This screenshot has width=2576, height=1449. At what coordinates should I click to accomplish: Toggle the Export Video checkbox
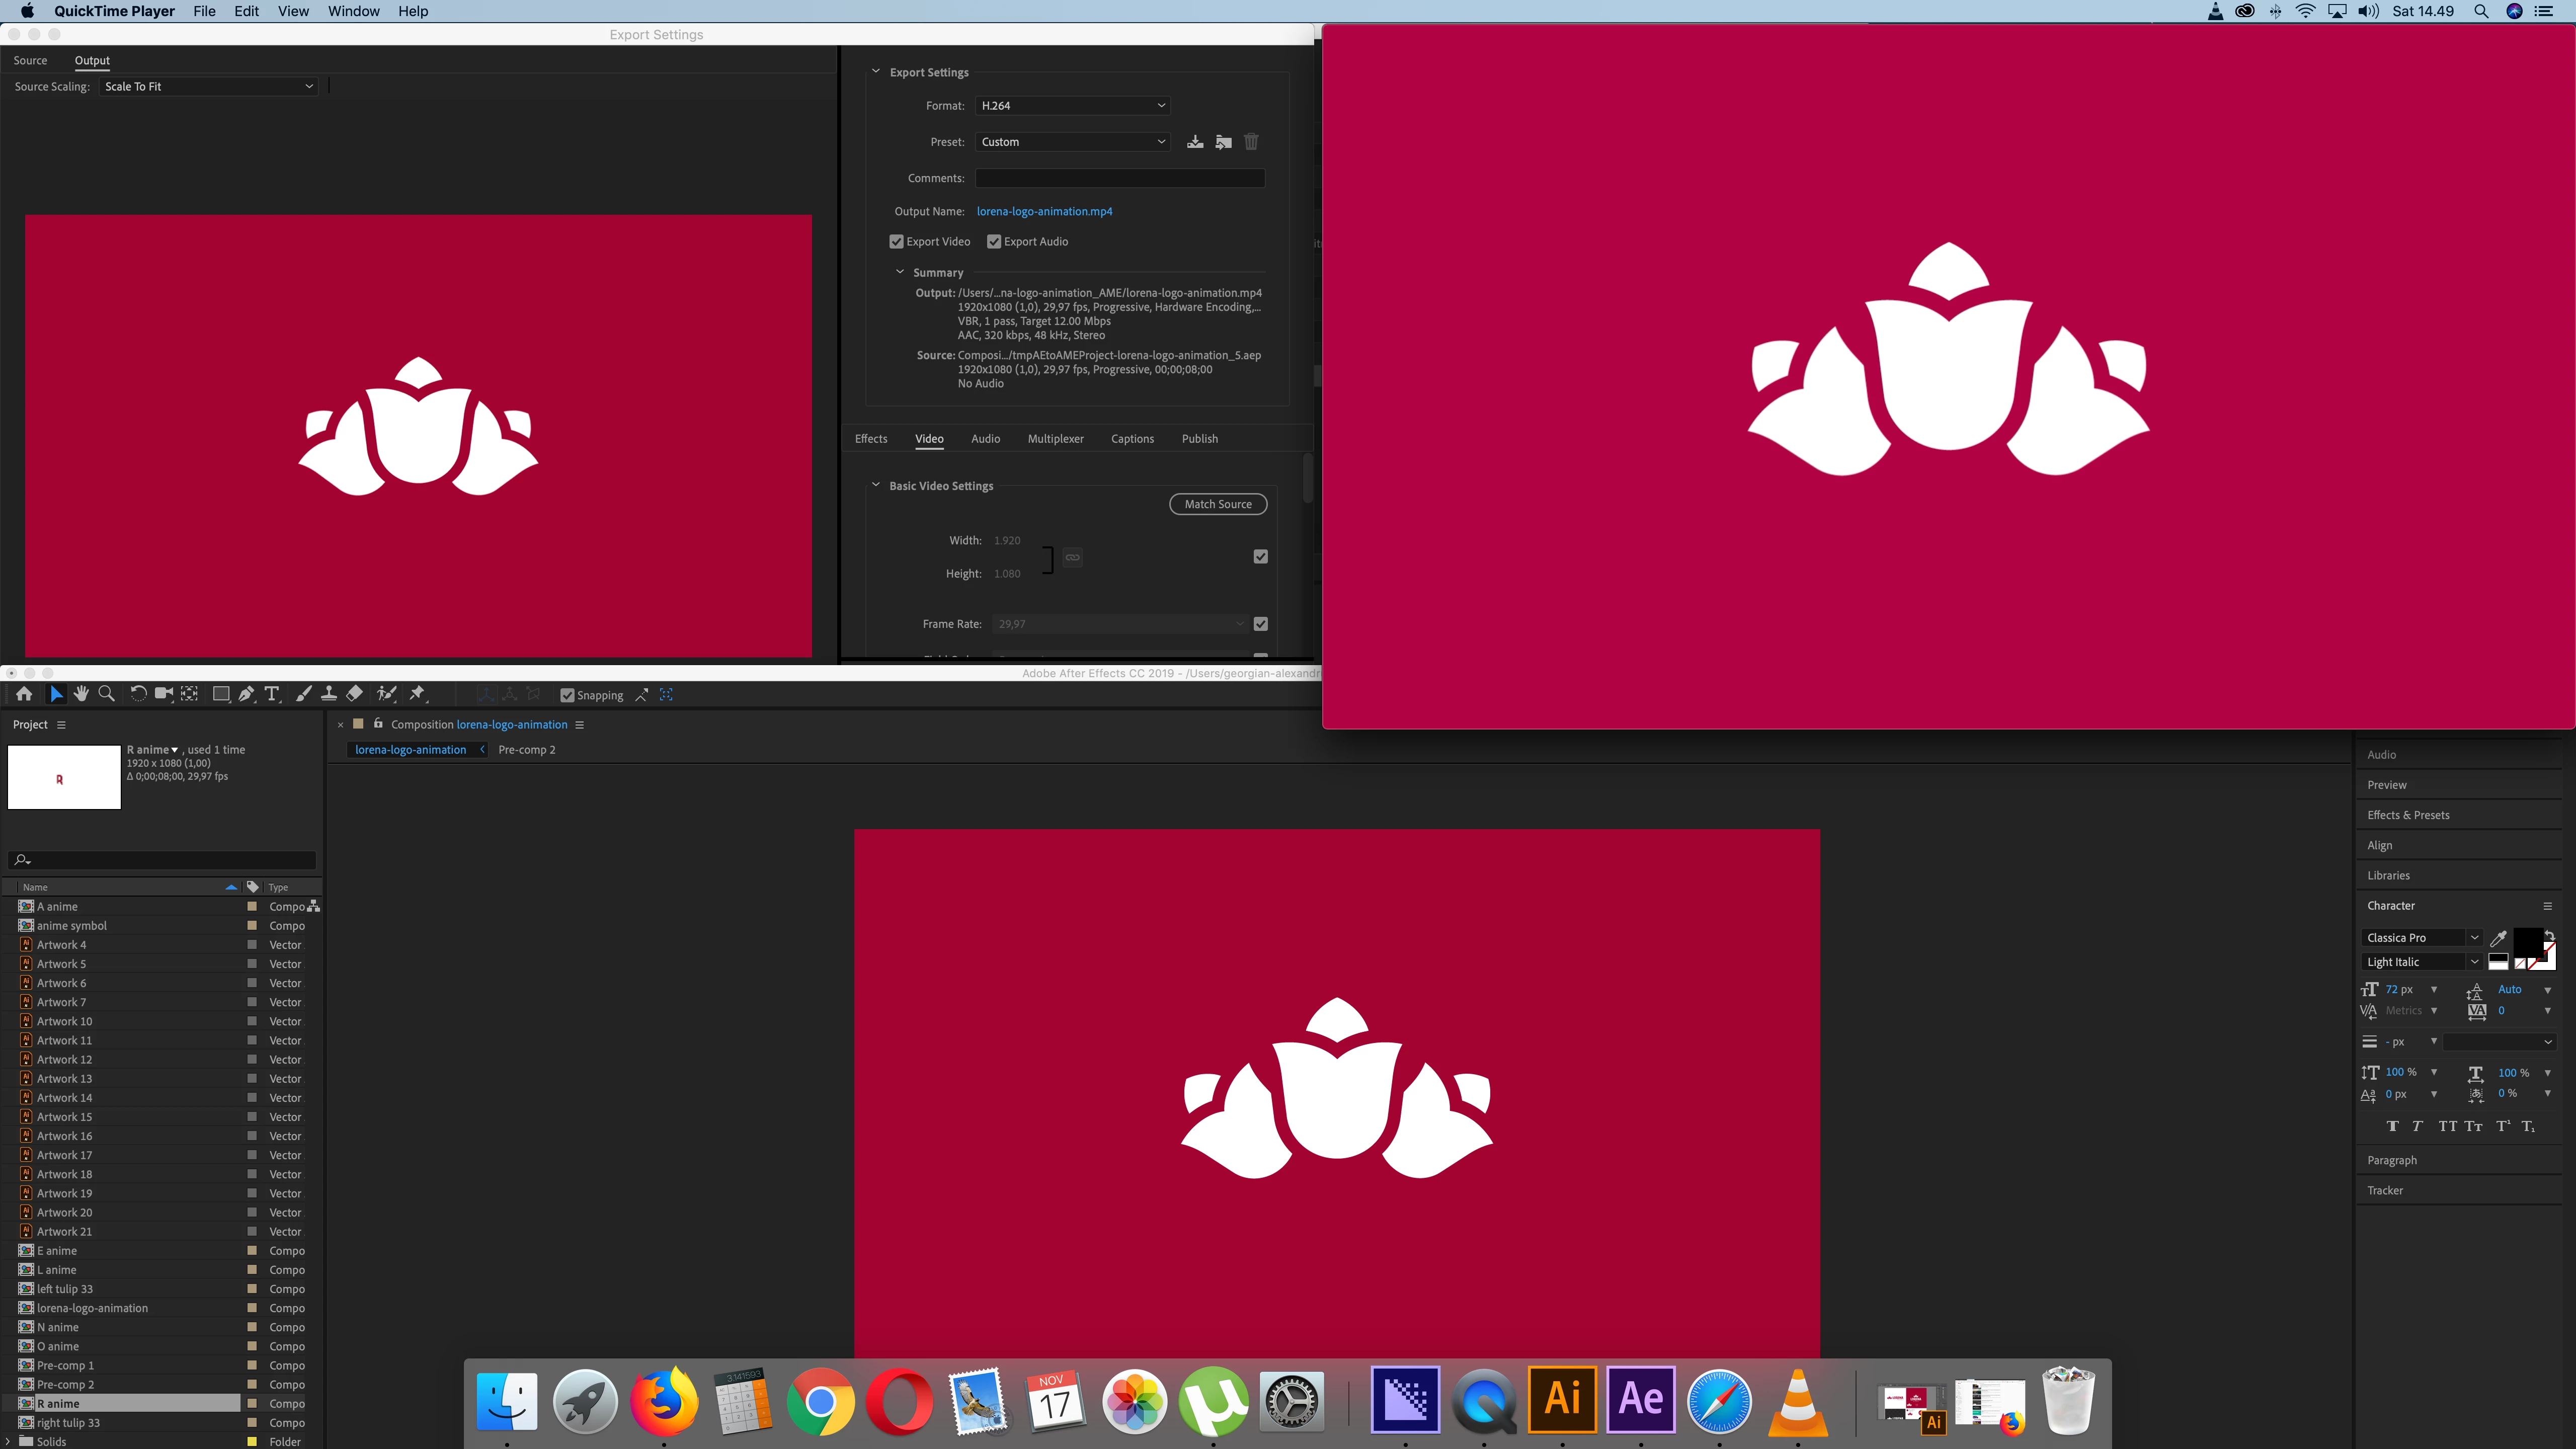point(897,242)
